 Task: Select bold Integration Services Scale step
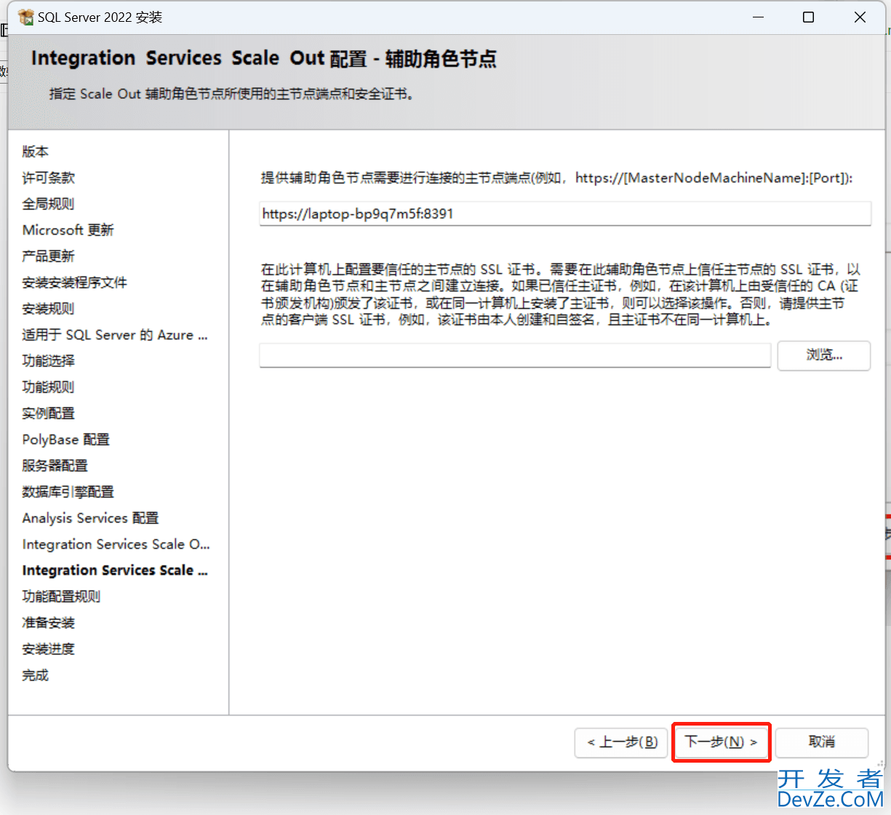pos(115,570)
